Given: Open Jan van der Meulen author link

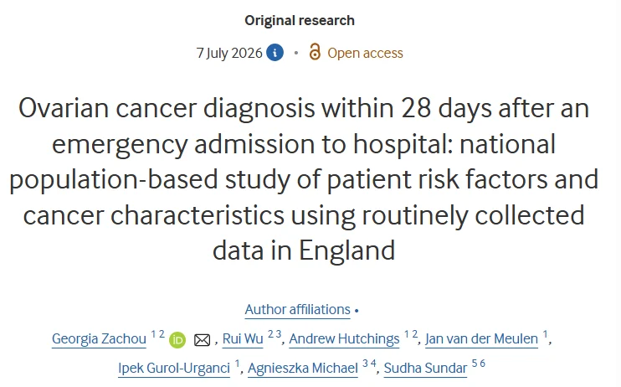Looking at the screenshot, I should tap(481, 339).
